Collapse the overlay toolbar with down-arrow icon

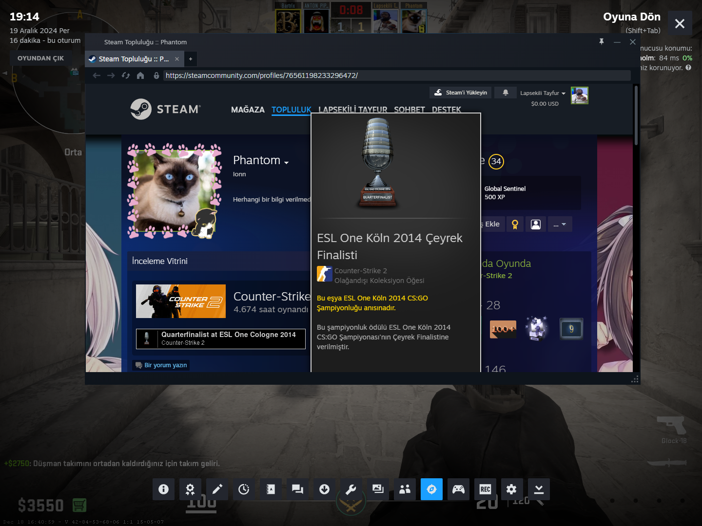click(539, 489)
